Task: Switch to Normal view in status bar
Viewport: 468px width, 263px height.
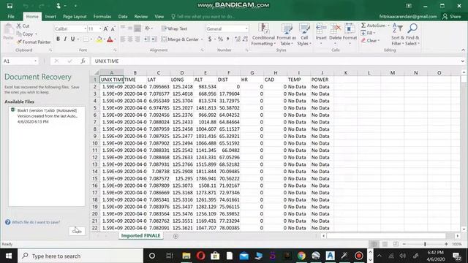Action: (x=374, y=244)
